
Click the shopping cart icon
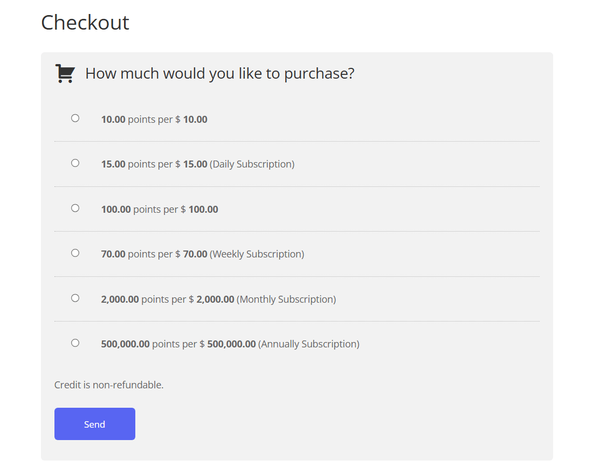[65, 74]
